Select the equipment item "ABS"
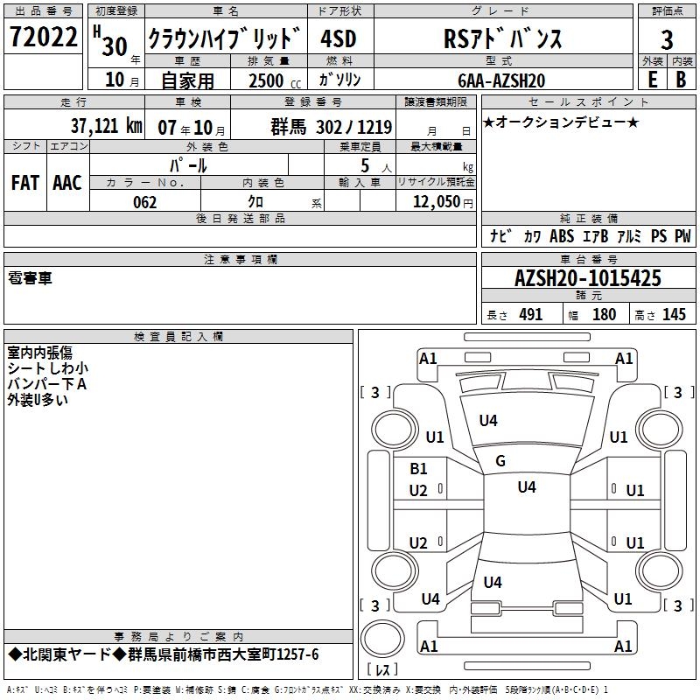Screen dimensions: 700x700 point(562,236)
